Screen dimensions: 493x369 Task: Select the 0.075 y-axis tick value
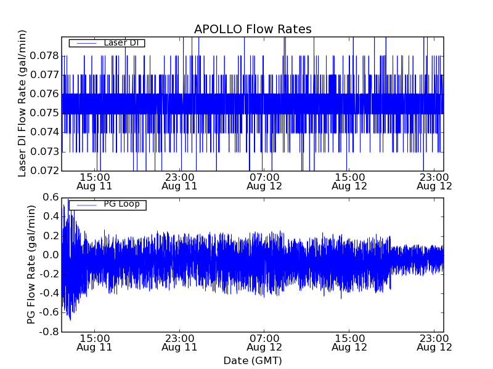tap(44, 113)
